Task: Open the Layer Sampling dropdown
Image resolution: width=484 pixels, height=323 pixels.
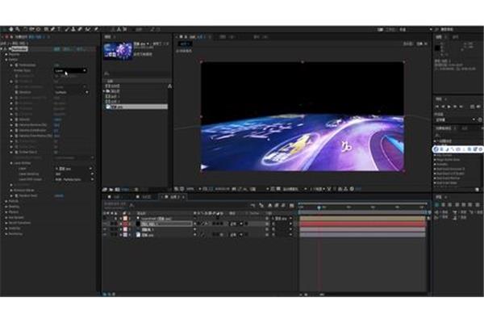Action: click(73, 174)
